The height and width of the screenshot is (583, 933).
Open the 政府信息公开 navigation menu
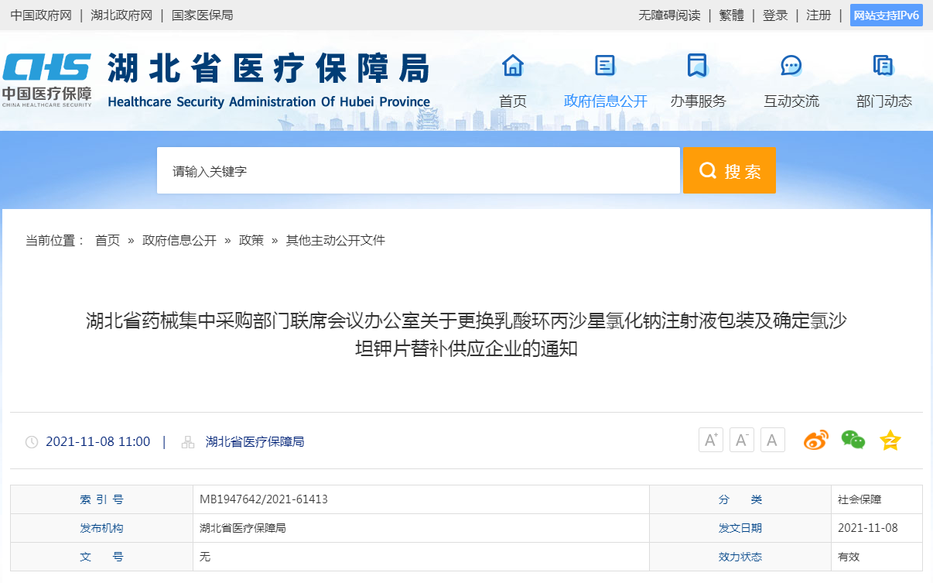click(x=605, y=101)
